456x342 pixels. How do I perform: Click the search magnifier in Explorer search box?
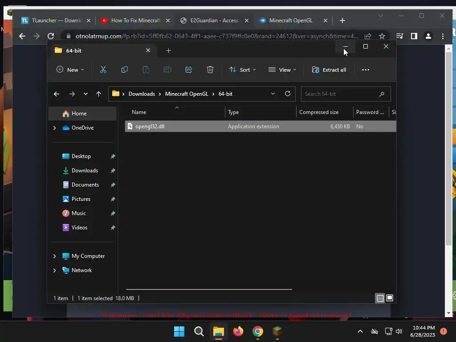pos(382,94)
